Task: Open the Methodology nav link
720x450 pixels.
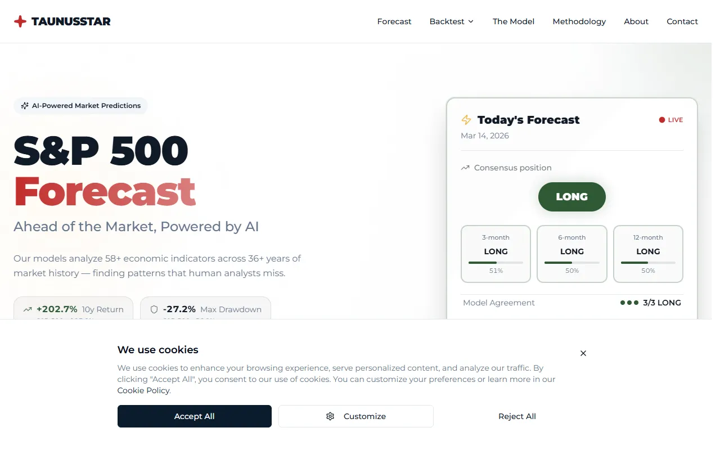Action: [579, 21]
